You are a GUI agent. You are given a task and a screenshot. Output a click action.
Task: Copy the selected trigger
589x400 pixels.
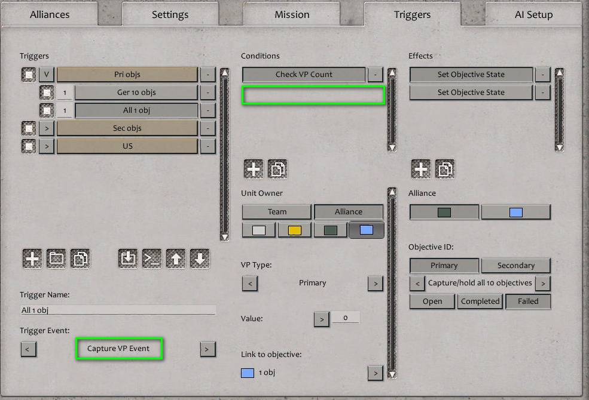(x=80, y=259)
